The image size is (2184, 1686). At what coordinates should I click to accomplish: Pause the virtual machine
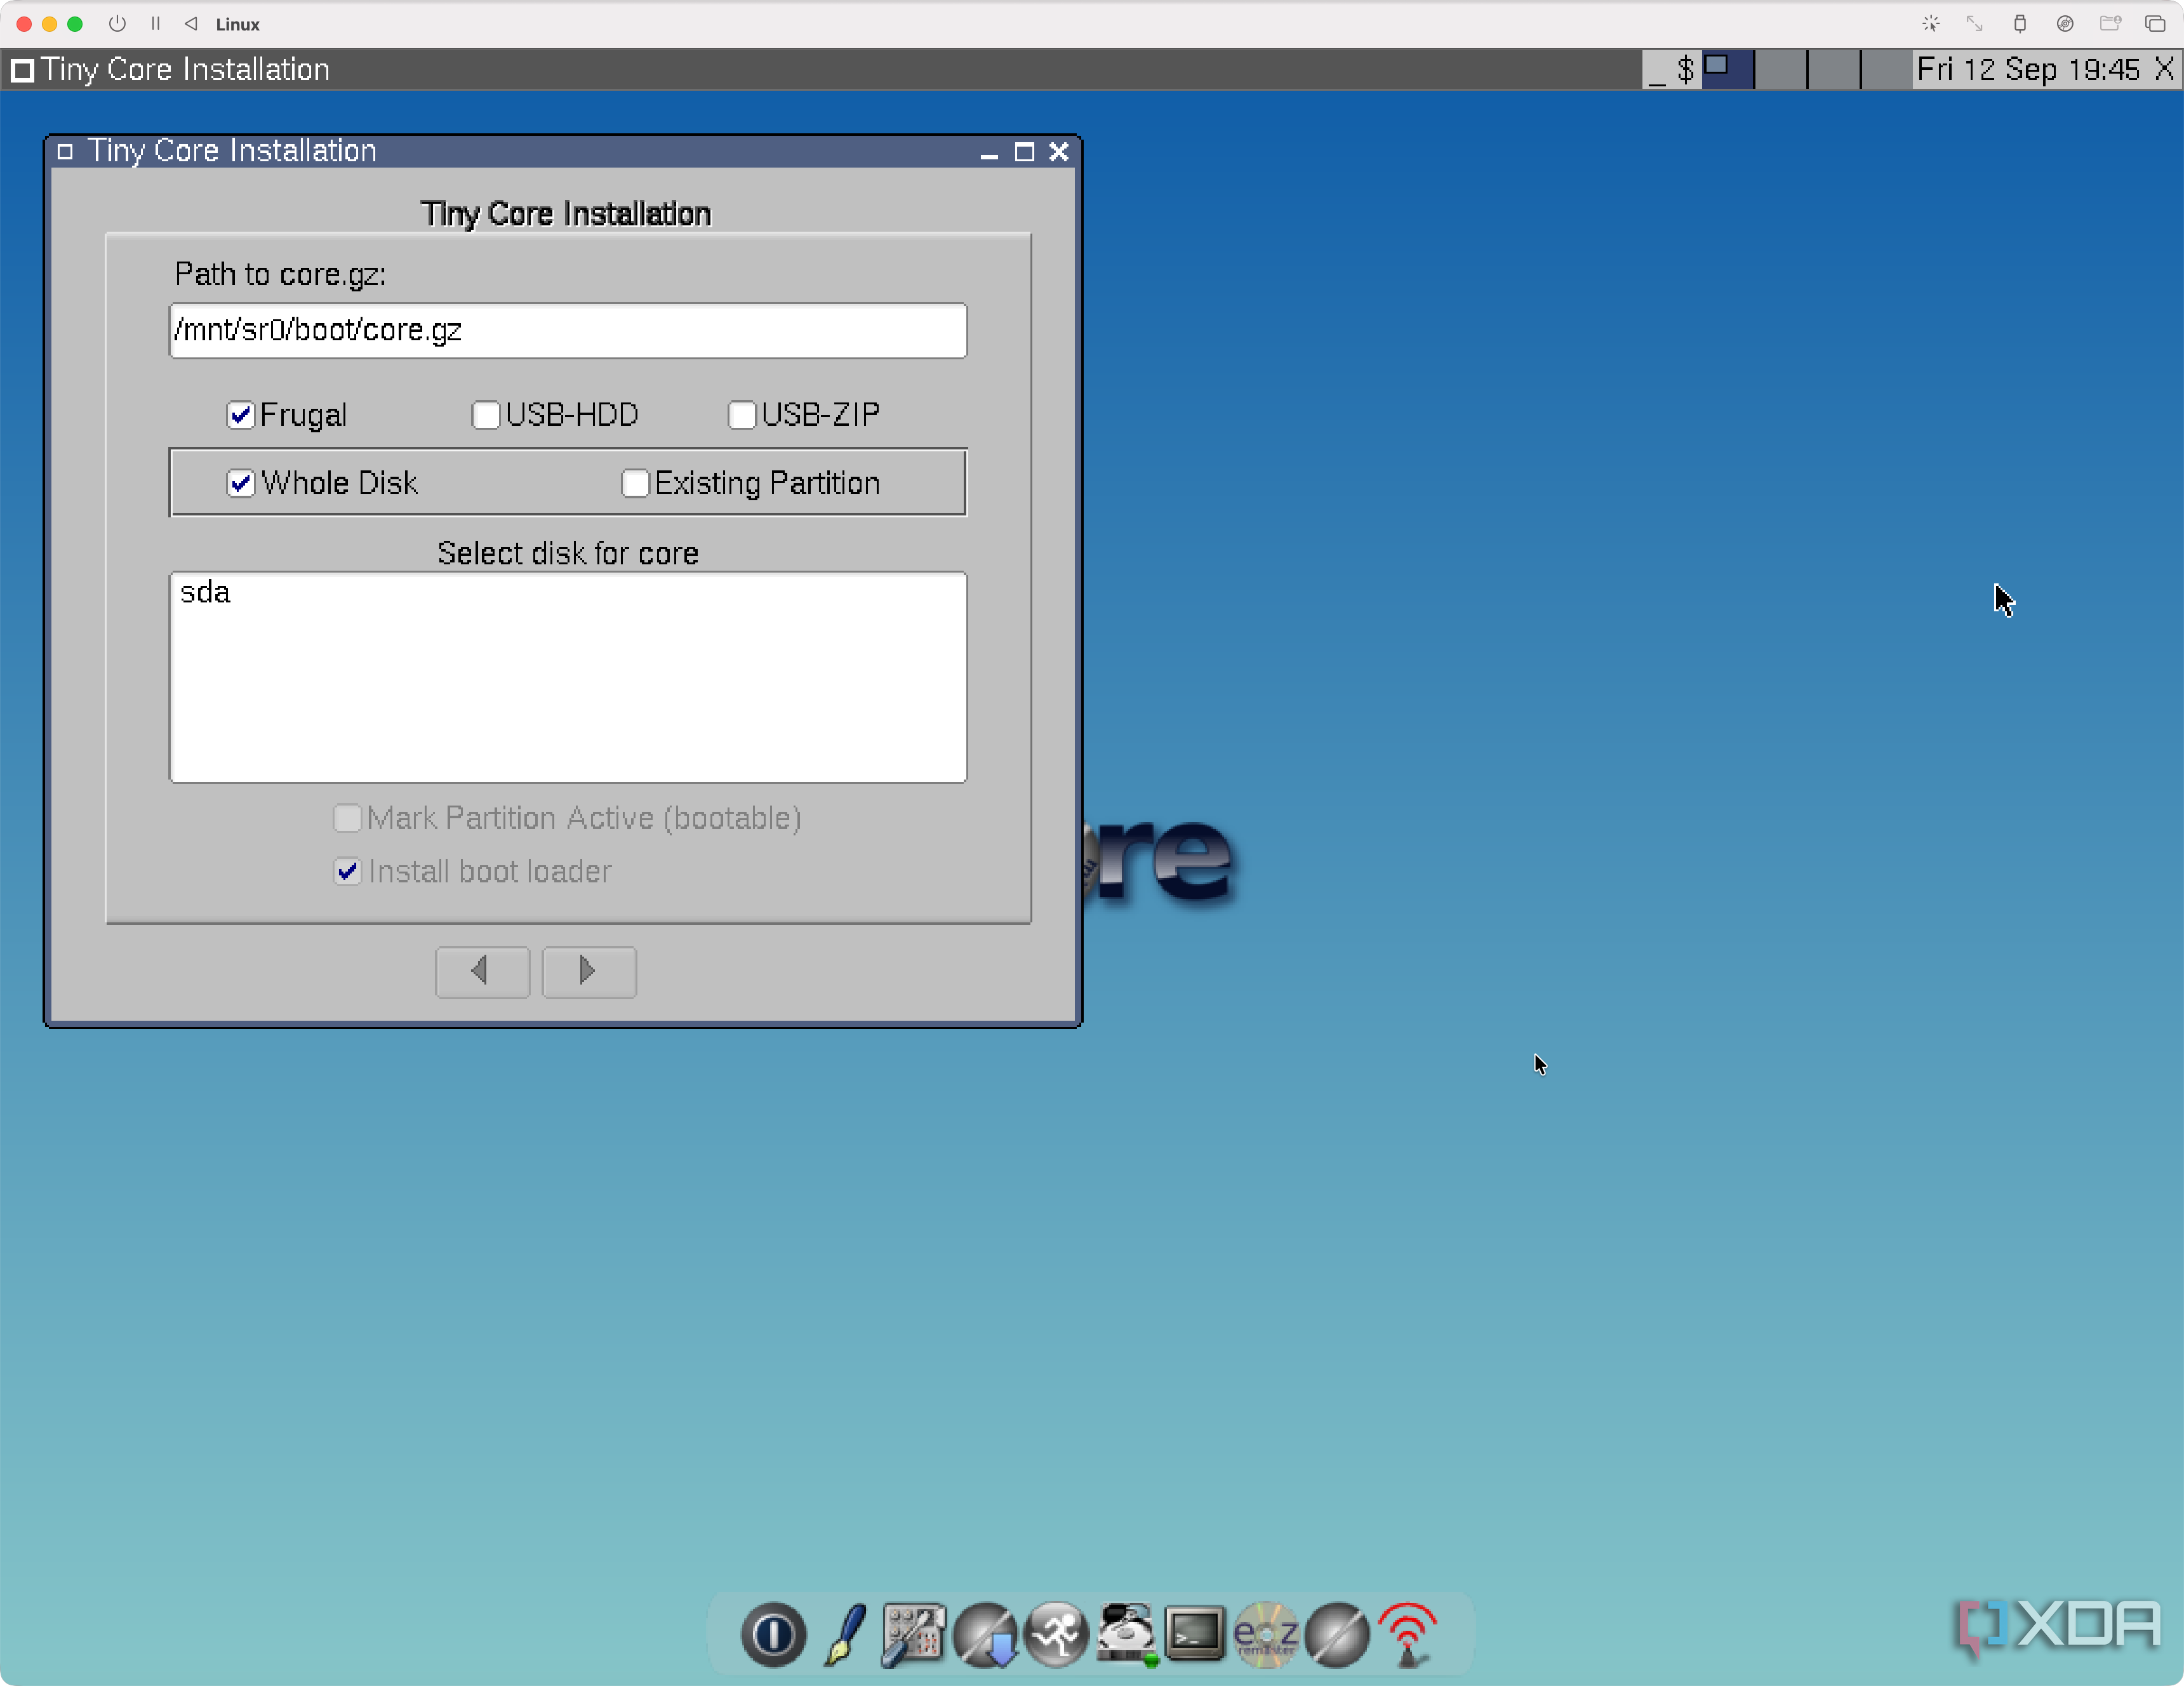point(155,23)
